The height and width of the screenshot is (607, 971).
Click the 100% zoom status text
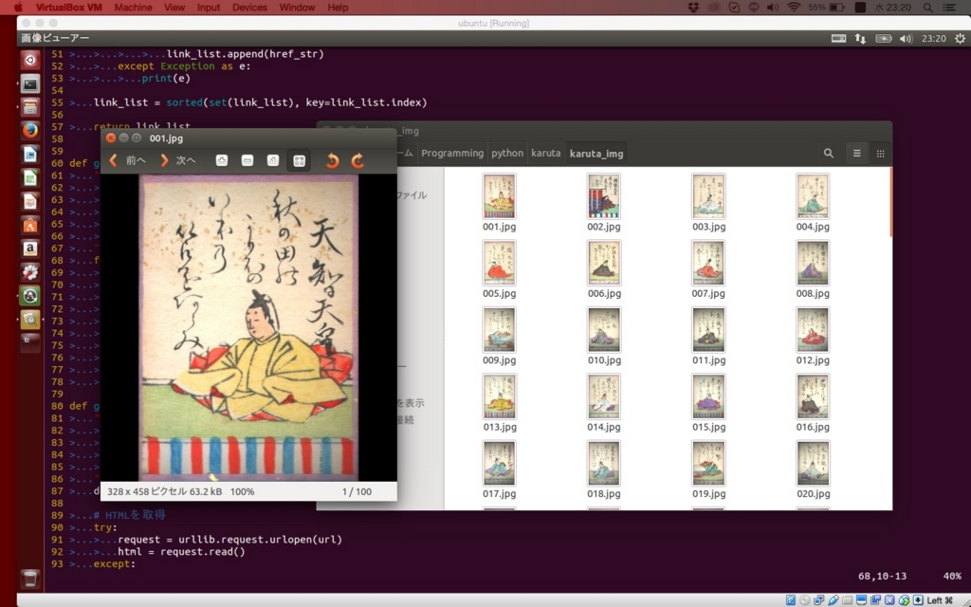242,491
